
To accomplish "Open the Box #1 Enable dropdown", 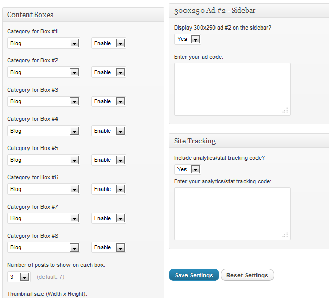I will (109, 43).
